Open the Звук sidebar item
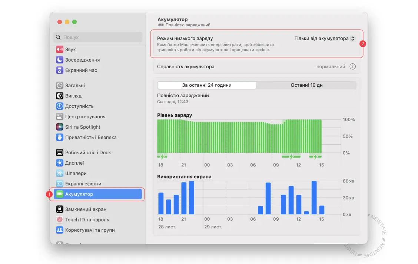This screenshot has width=418, height=264. 98,49
